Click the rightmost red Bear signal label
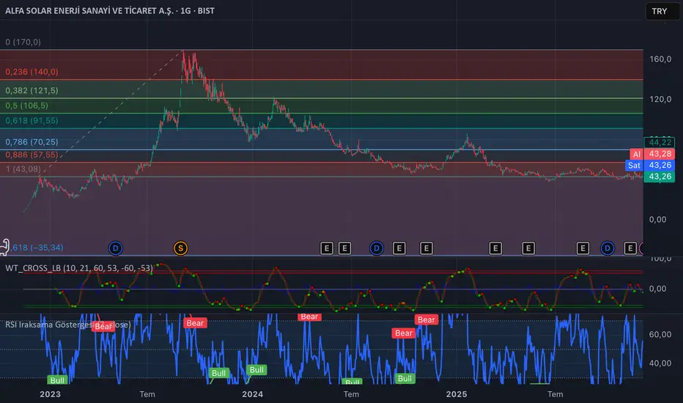Viewport: 683px width, 403px height. (426, 319)
